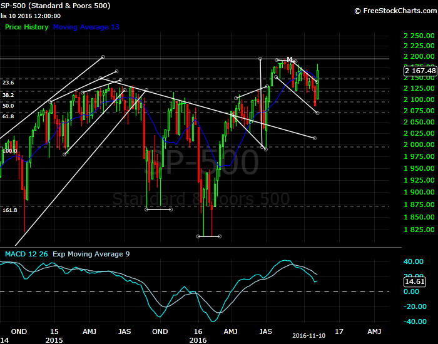Click the MACD value box 14.61
The image size is (438, 344).
(x=415, y=281)
